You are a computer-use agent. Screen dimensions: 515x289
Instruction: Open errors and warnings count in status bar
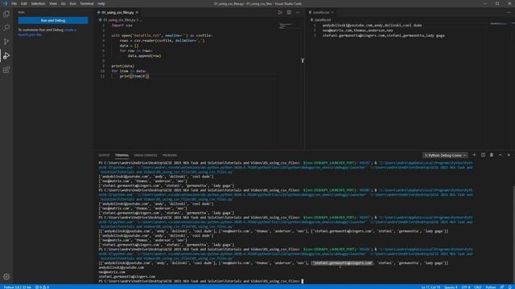[42, 287]
